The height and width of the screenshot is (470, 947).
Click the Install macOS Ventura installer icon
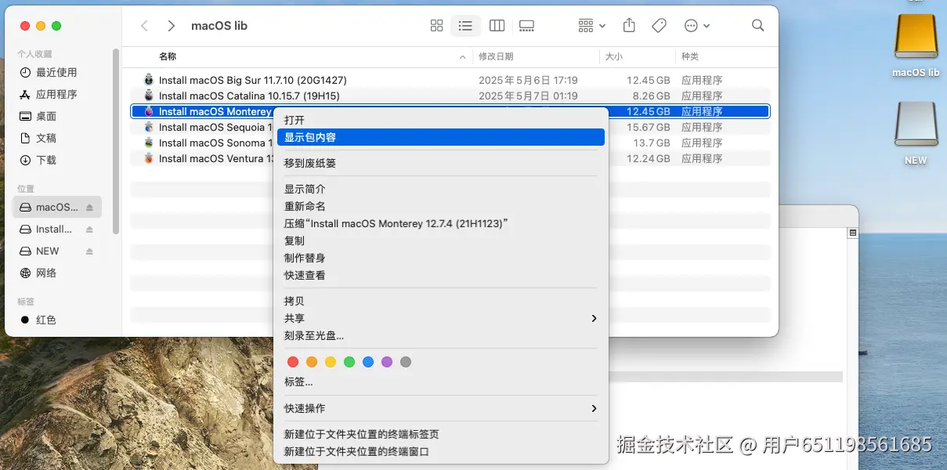[x=149, y=158]
